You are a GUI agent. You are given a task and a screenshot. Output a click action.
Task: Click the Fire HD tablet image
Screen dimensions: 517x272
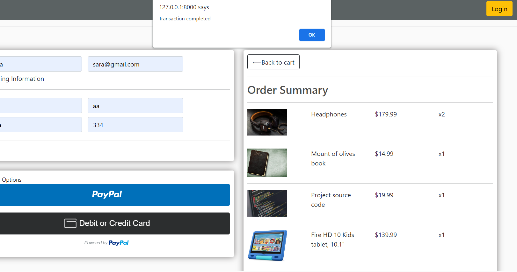point(267,245)
